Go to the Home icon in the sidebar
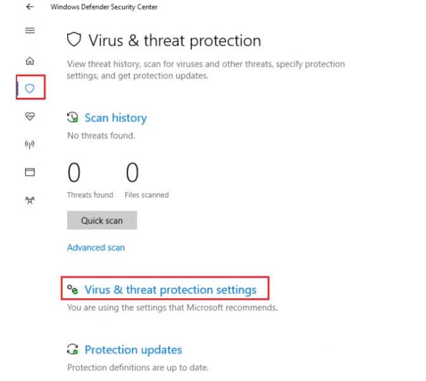Screen dimensions: 426x381 point(30,61)
